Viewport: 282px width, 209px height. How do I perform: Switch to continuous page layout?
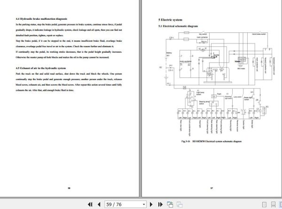click(273, 204)
